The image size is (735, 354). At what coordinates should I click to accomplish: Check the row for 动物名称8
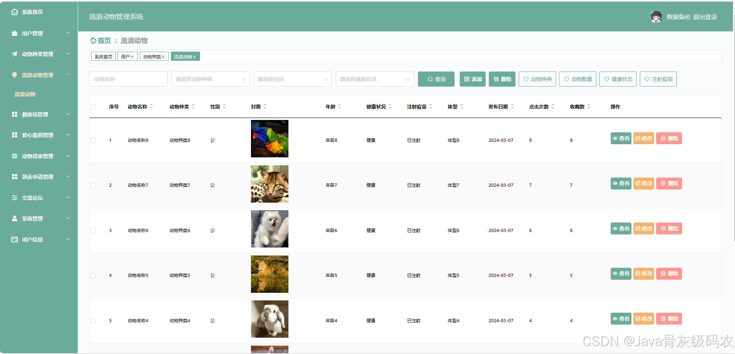coord(93,140)
